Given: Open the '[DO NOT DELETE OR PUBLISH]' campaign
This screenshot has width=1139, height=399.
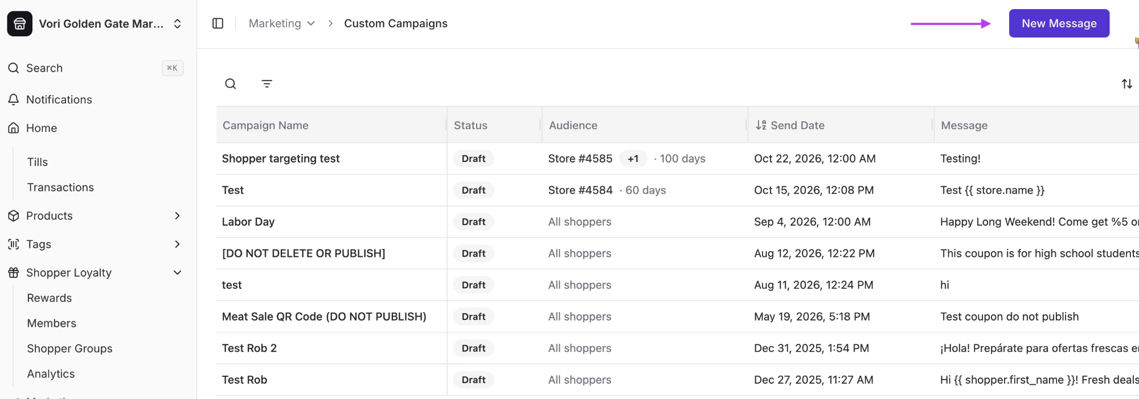Looking at the screenshot, I should (x=304, y=253).
